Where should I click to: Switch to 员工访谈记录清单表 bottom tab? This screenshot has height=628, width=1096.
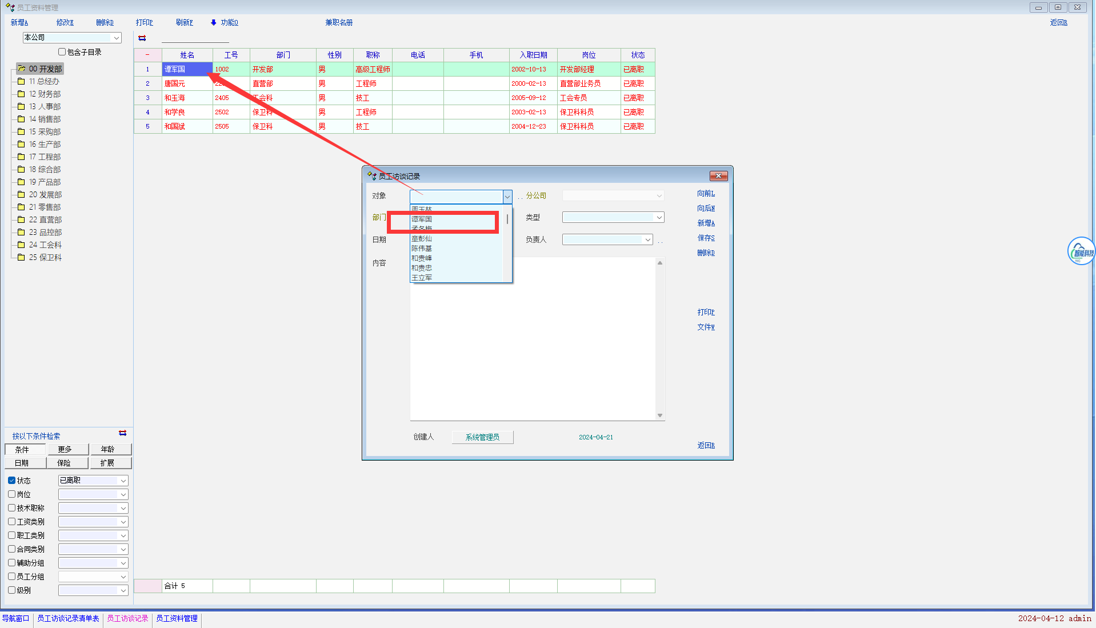[68, 619]
